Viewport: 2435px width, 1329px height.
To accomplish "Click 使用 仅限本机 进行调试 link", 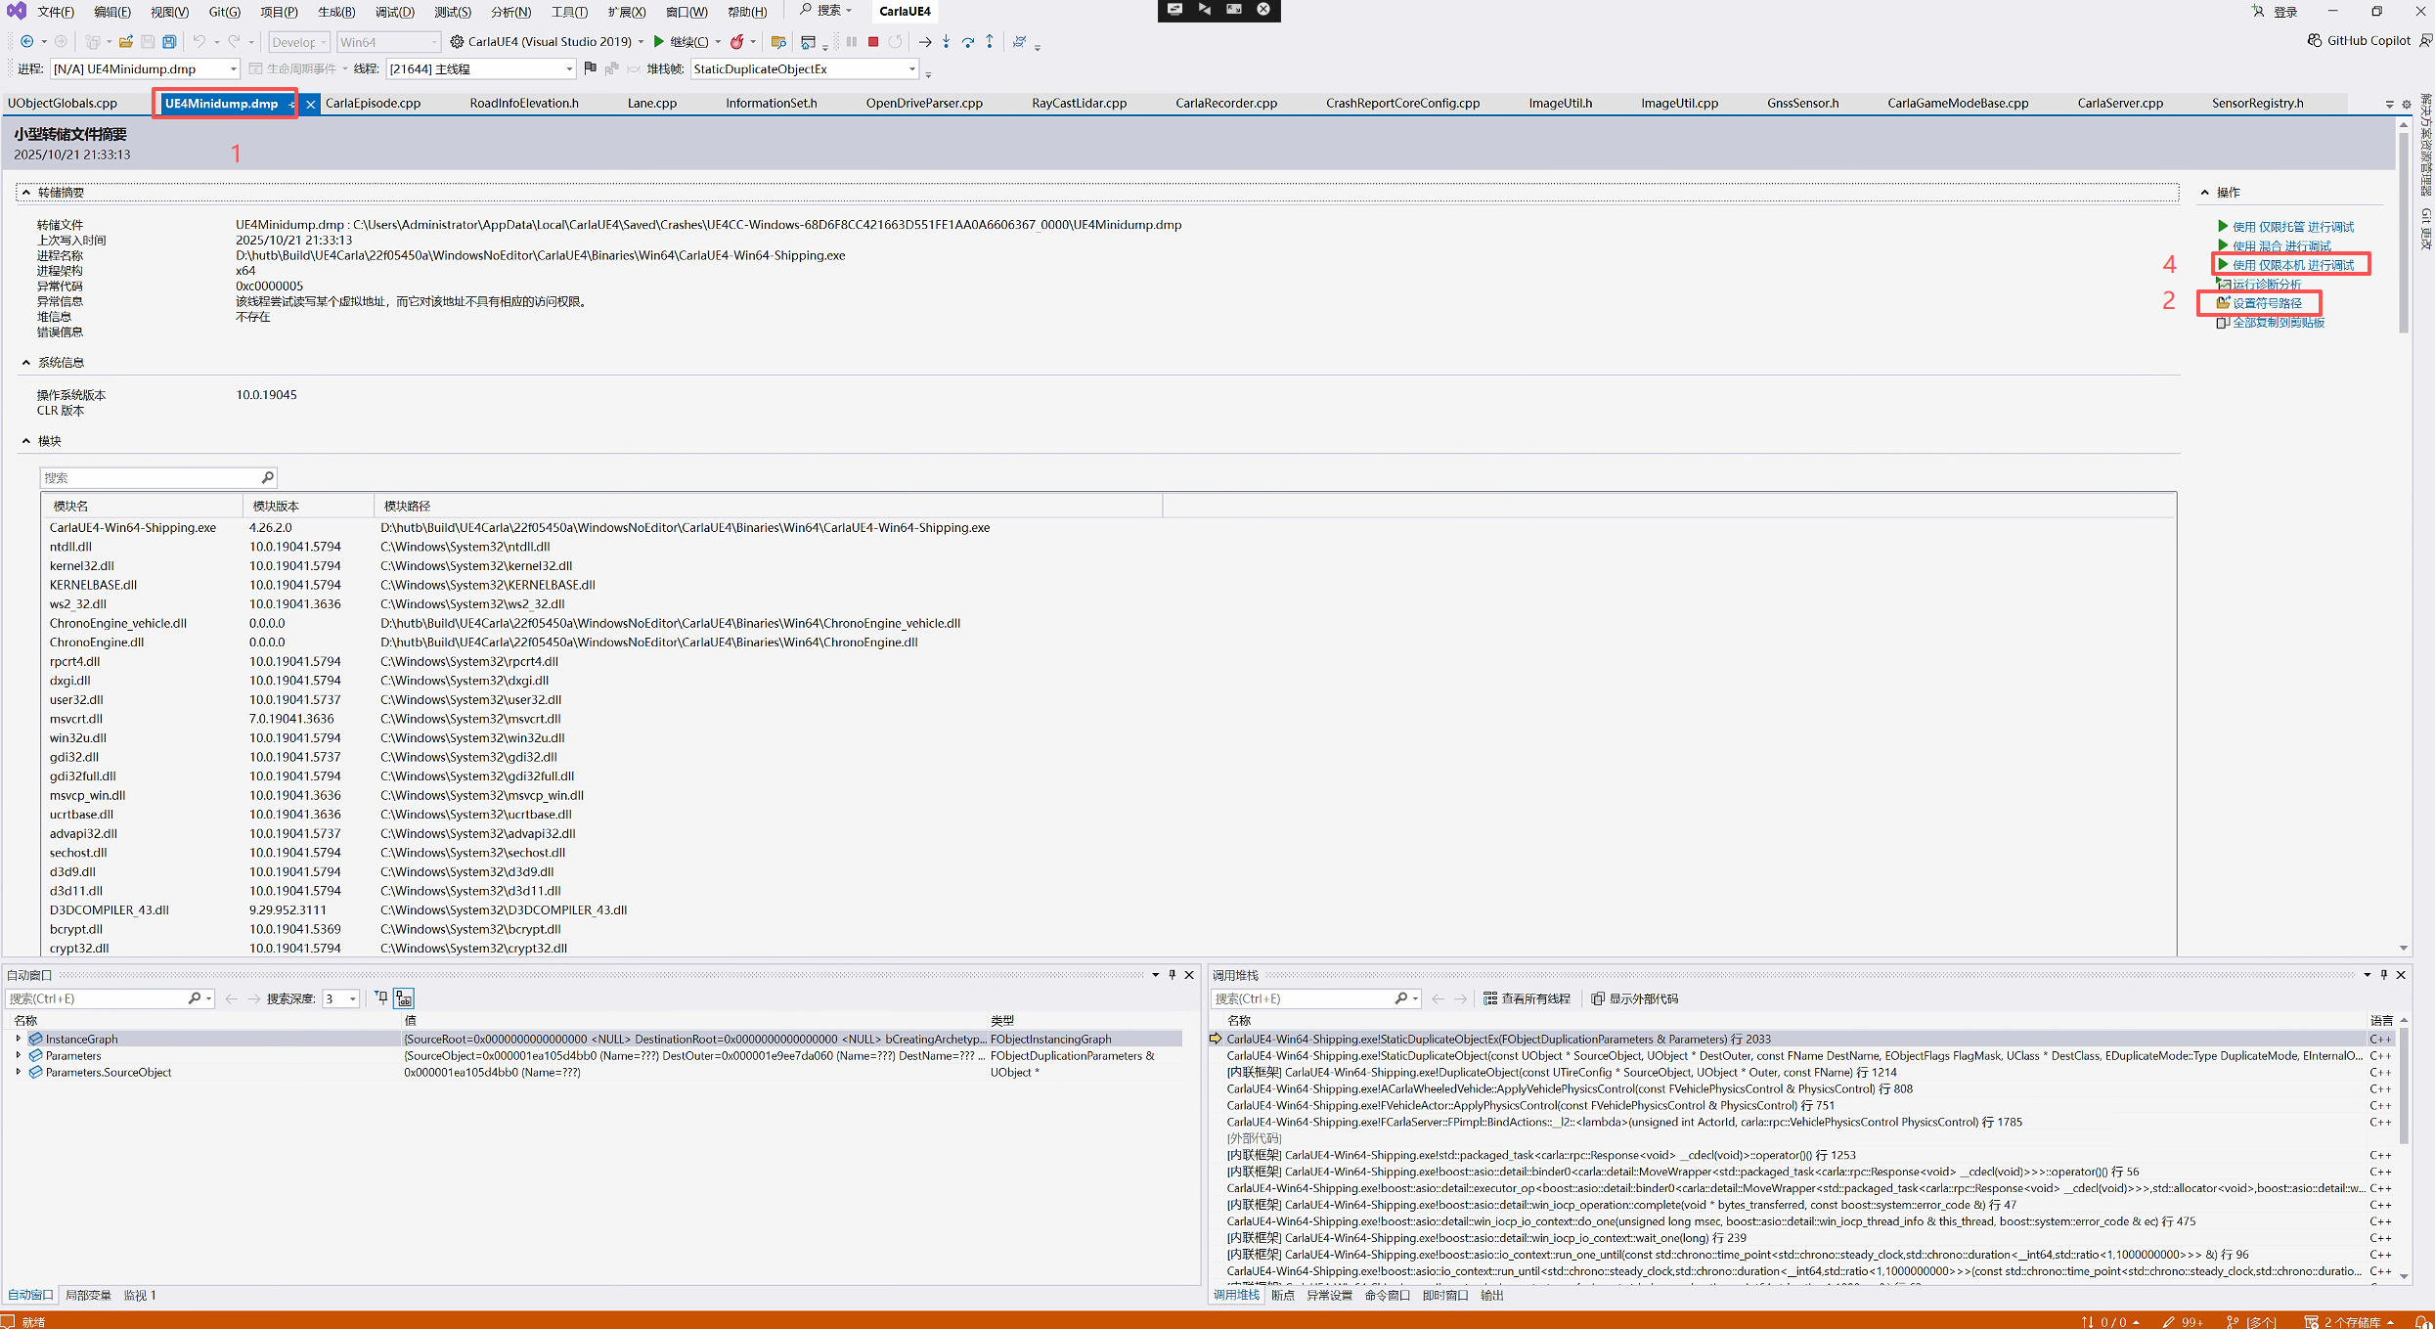I will point(2292,265).
